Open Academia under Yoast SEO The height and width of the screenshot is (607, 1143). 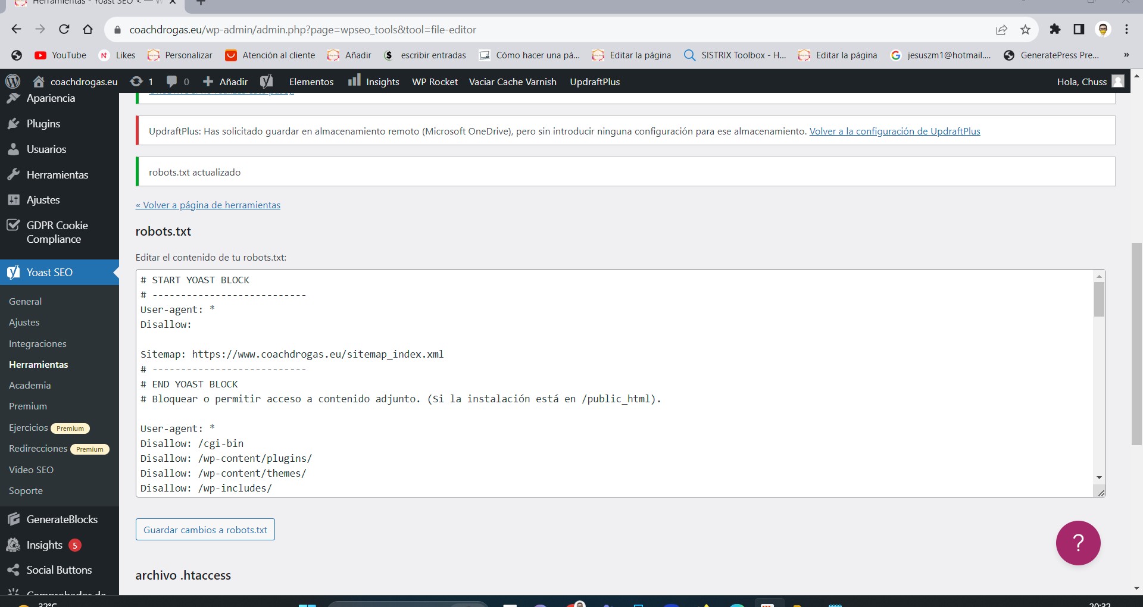30,386
